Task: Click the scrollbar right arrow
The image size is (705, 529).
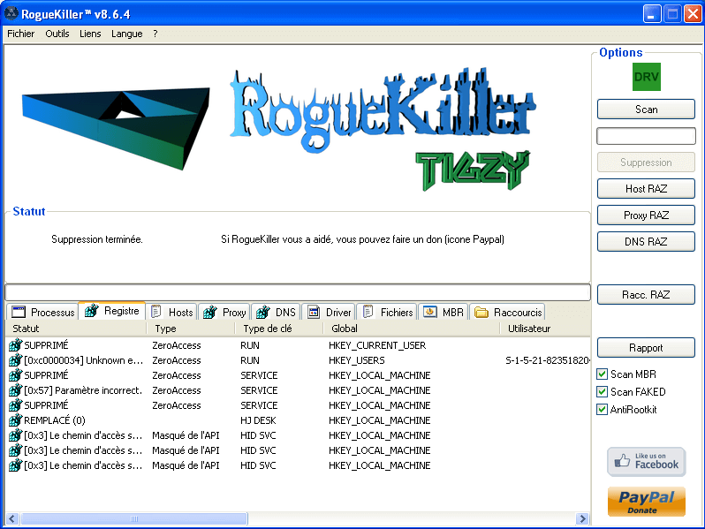Action: pyautogui.click(x=583, y=518)
